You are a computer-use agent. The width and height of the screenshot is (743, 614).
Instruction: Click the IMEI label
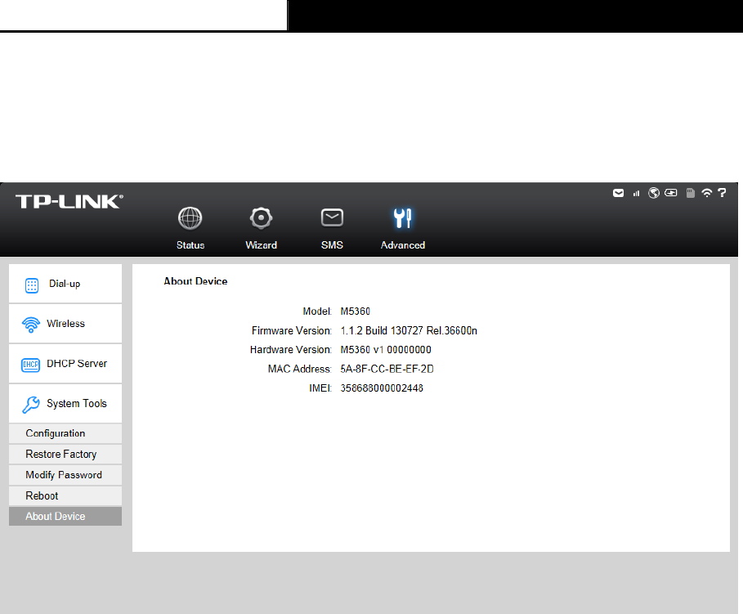pyautogui.click(x=320, y=388)
